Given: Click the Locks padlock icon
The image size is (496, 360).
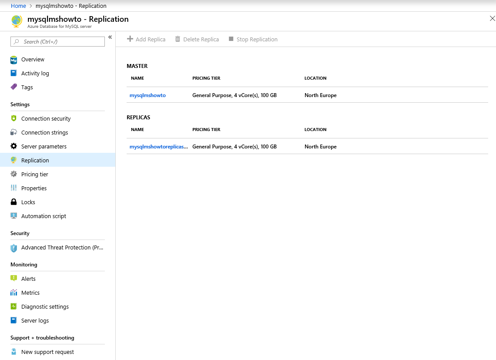Looking at the screenshot, I should pyautogui.click(x=13, y=202).
